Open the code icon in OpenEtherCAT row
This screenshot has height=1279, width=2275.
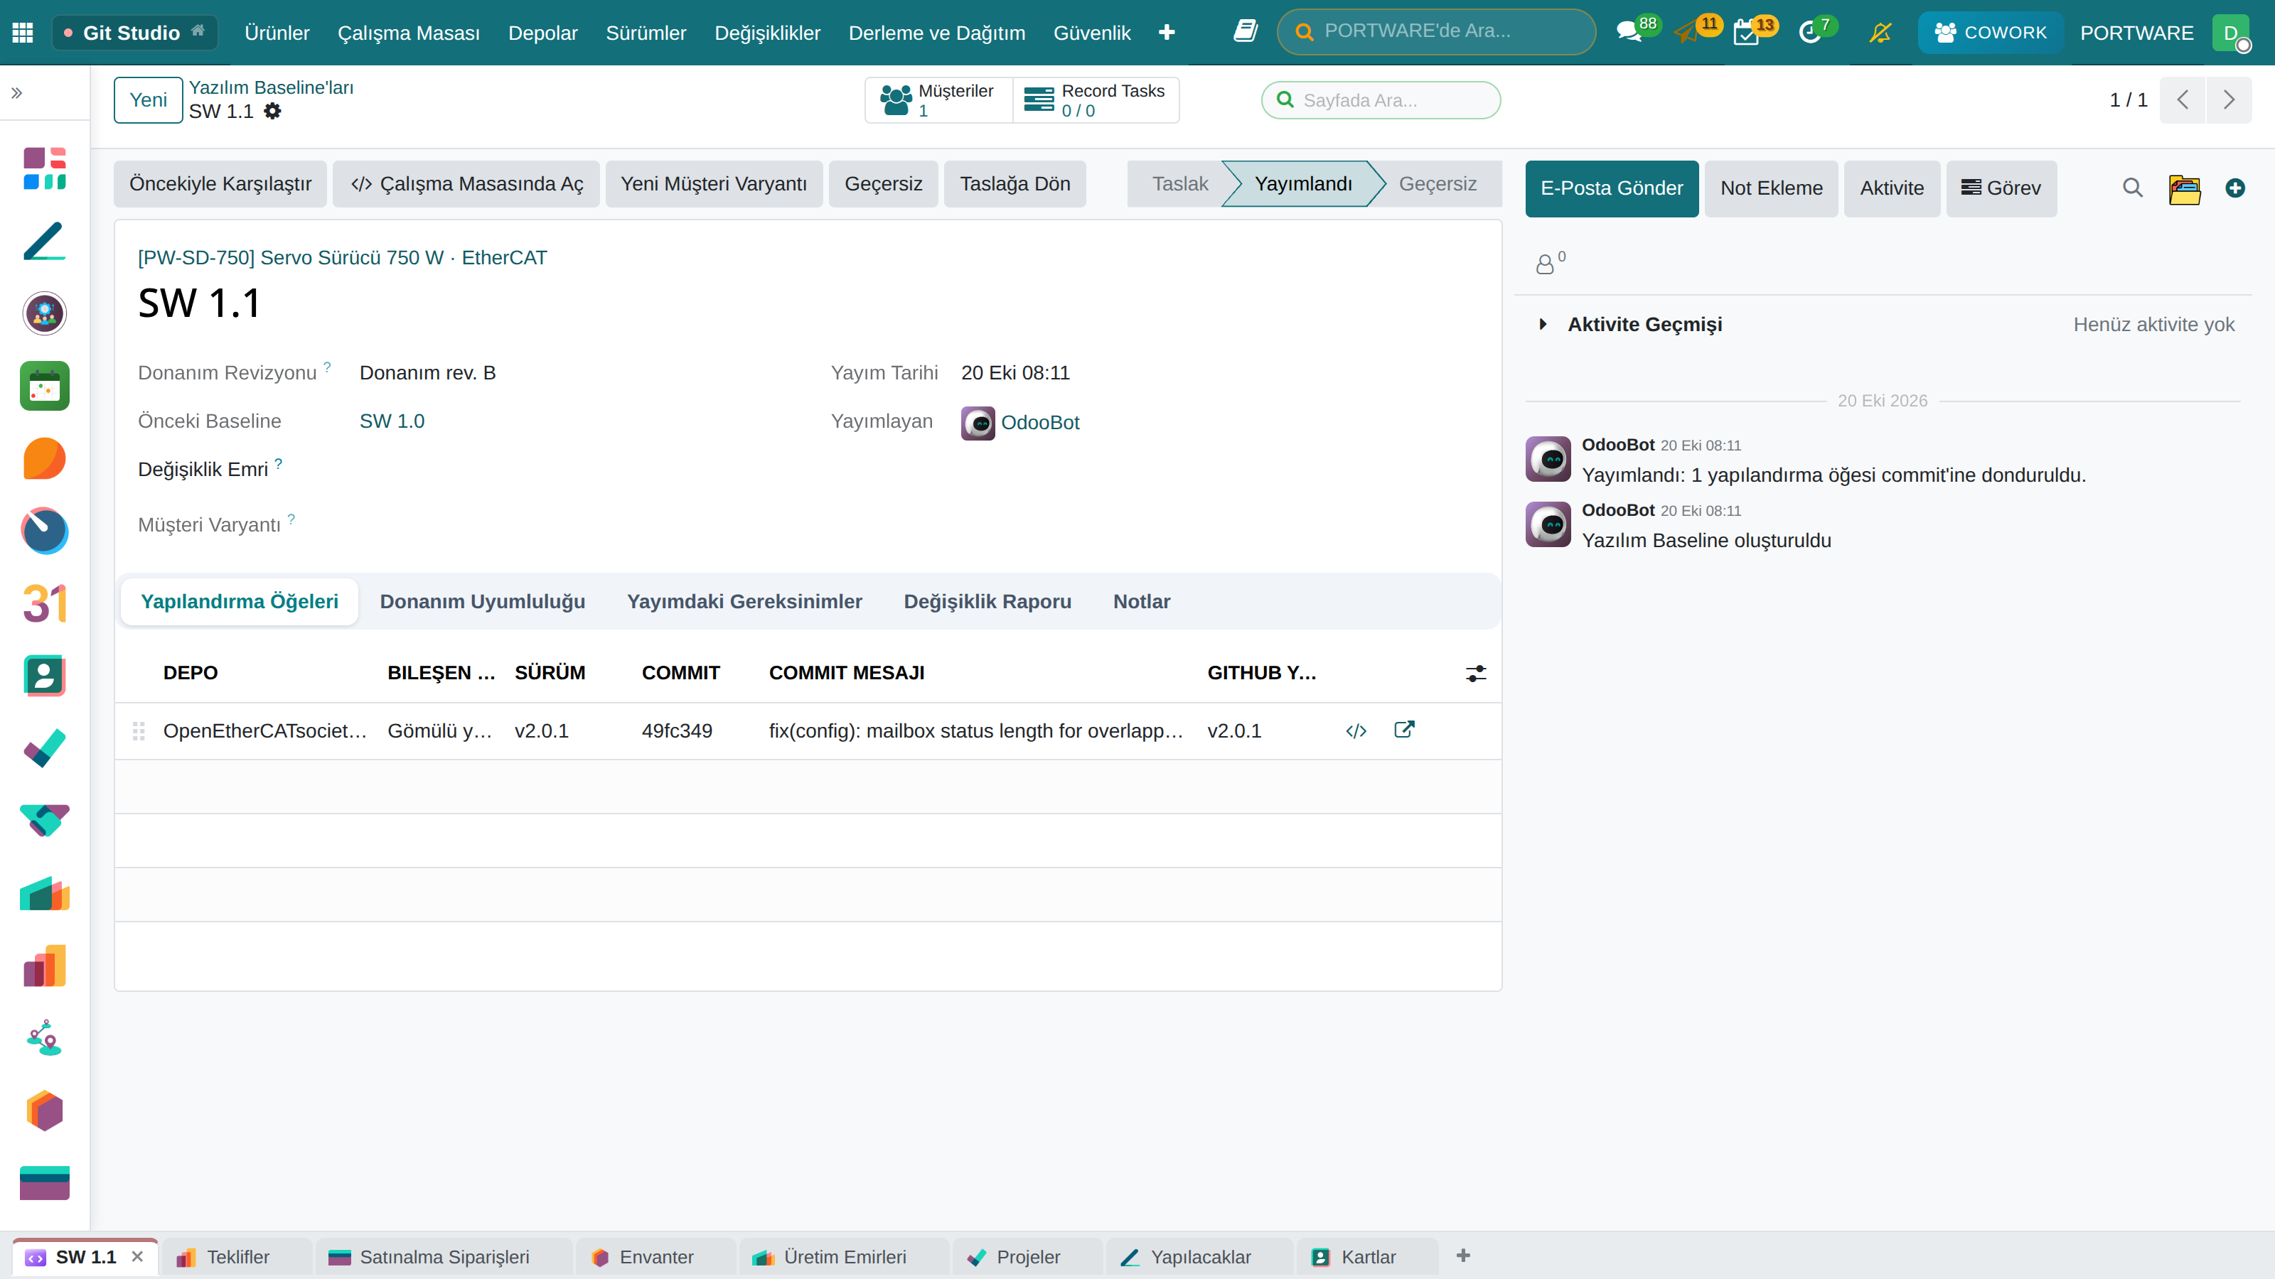(x=1356, y=731)
